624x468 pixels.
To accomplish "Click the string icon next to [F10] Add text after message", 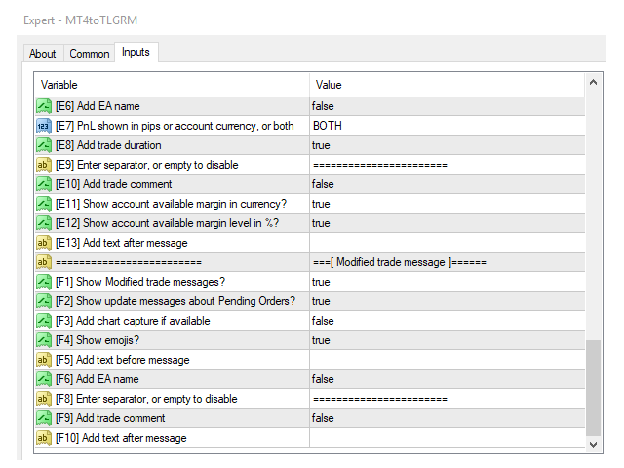I will [44, 438].
